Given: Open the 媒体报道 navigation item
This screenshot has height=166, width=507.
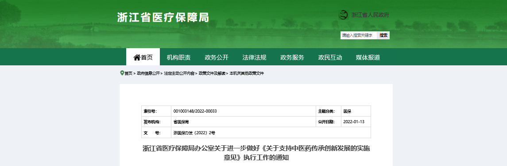Looking at the screenshot, I should (368, 57).
